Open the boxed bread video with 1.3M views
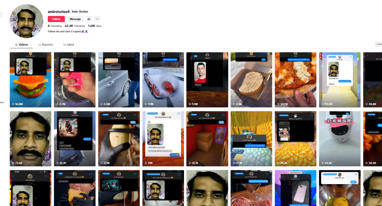Viewport: 382px width, 206px height. tap(251, 80)
